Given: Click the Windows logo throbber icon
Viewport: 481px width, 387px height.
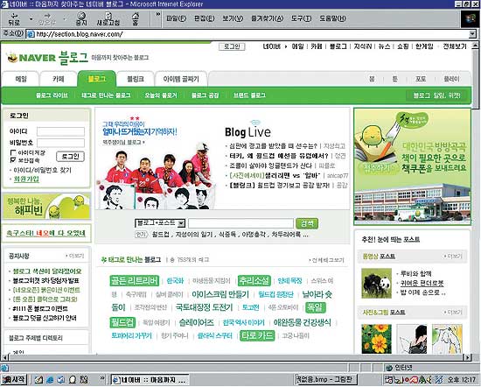Looking at the screenshot, I should click(470, 18).
